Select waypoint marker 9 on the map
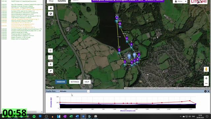This screenshot has width=211, height=119. point(127,39)
